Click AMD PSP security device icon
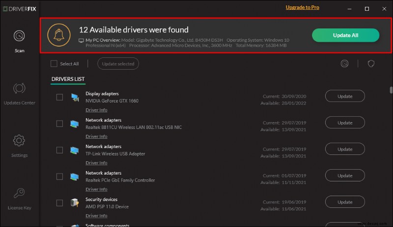This screenshot has width=393, height=227. tap(75, 202)
